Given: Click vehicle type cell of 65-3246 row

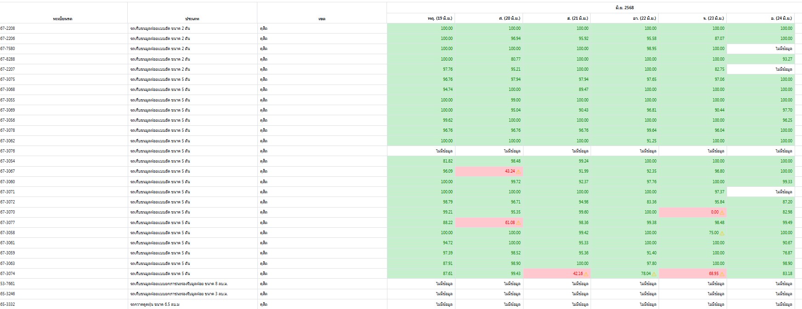Looking at the screenshot, I should [179, 294].
